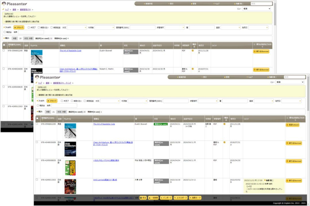310x206 pixels.
Task: Open The Art of Readable Code cover thumbnail
Action: tap(70, 131)
